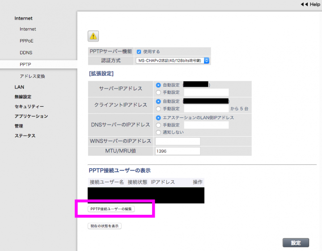This screenshot has width=322, height=251.
Task: Click the [拡張設定] section heading
Action: click(101, 74)
